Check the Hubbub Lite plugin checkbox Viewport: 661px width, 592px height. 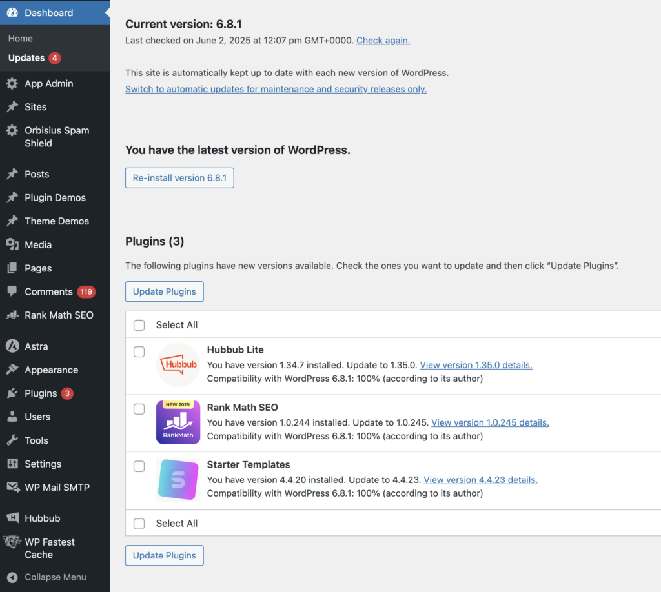click(x=139, y=352)
